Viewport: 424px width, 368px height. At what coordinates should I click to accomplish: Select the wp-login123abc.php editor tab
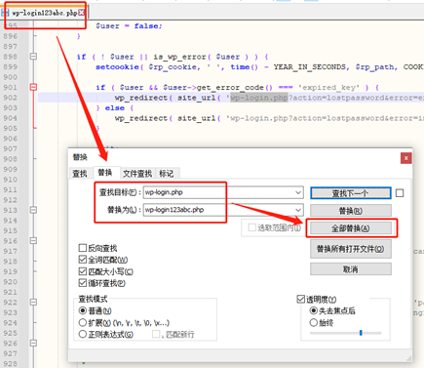click(45, 13)
